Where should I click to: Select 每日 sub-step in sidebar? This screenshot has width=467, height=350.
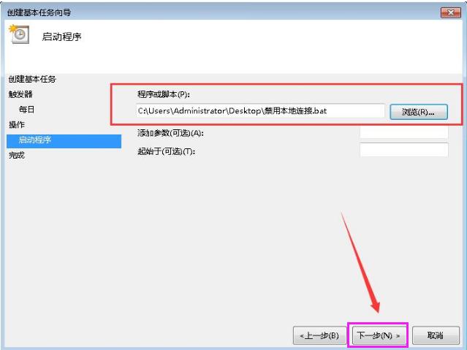pyautogui.click(x=26, y=110)
